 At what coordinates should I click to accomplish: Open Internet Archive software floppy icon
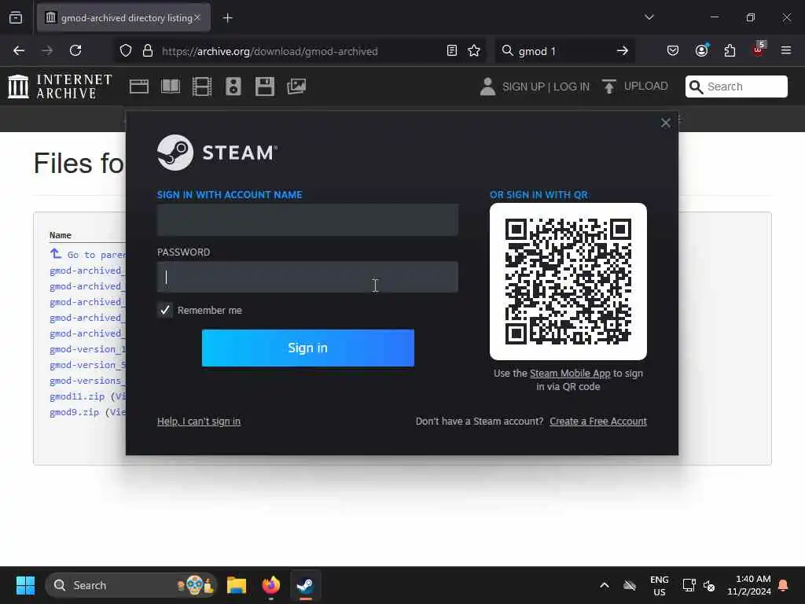point(265,87)
